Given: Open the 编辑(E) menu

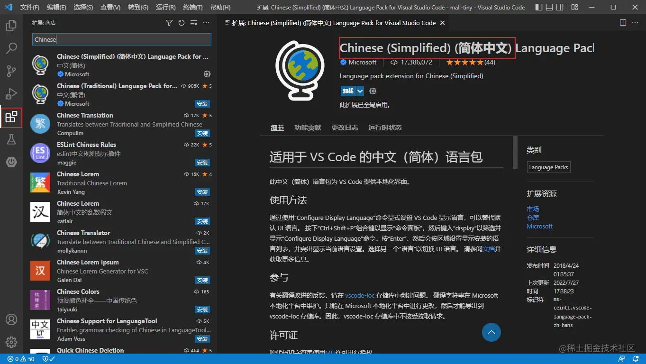Looking at the screenshot, I should coord(57,7).
